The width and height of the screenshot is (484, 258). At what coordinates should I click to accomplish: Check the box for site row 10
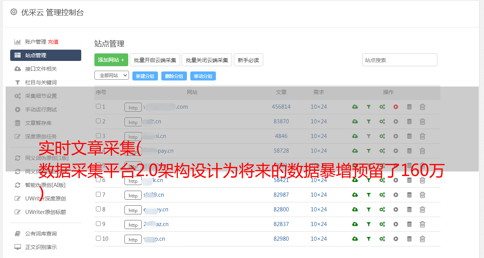click(98, 238)
